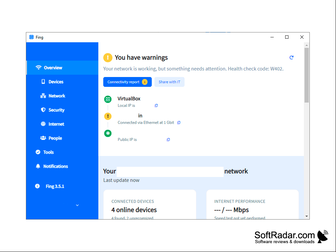336x252 pixels.
Task: Click the Notifications bell icon
Action: 38,166
